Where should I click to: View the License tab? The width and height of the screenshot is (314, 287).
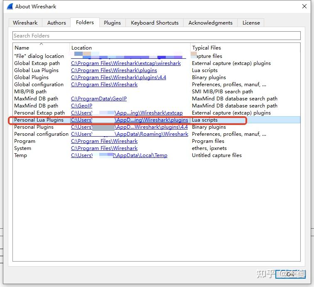251,22
